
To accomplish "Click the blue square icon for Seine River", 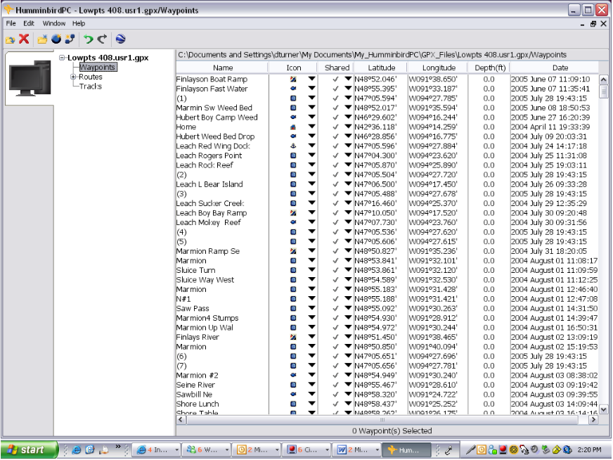I will [293, 385].
